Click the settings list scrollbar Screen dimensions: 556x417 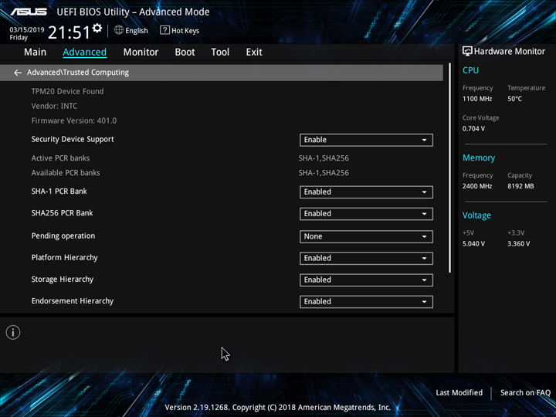point(450,168)
